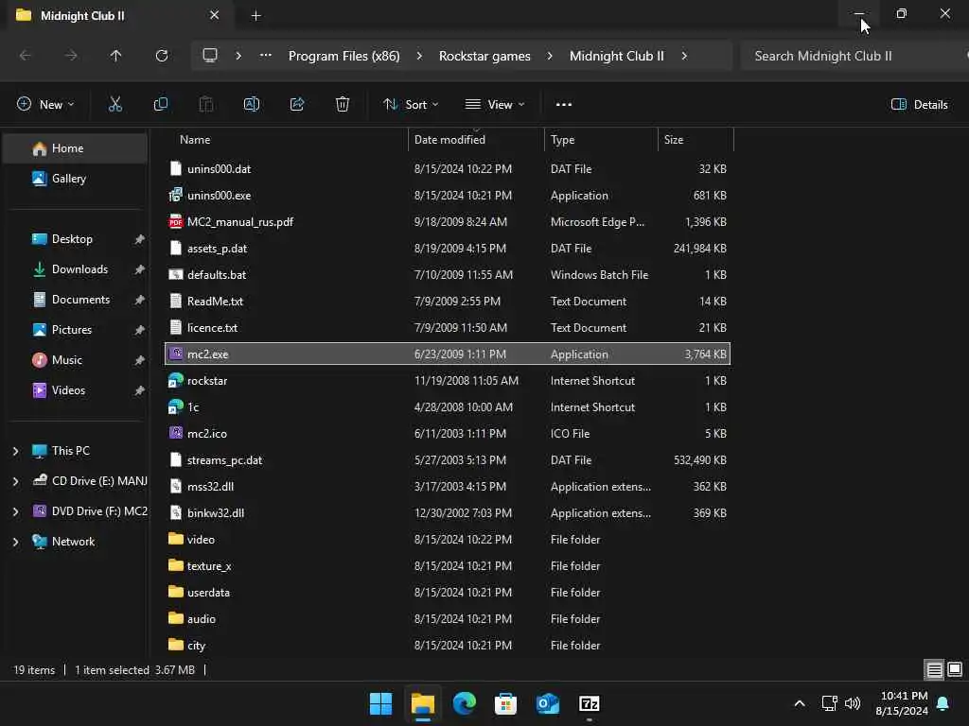Show hidden system tray icons
This screenshot has width=969, height=726.
click(799, 703)
